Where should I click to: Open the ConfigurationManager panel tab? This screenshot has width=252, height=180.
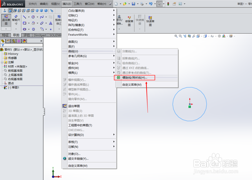13,41
